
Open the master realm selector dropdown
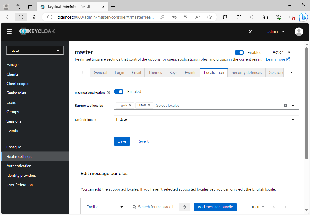pyautogui.click(x=35, y=51)
